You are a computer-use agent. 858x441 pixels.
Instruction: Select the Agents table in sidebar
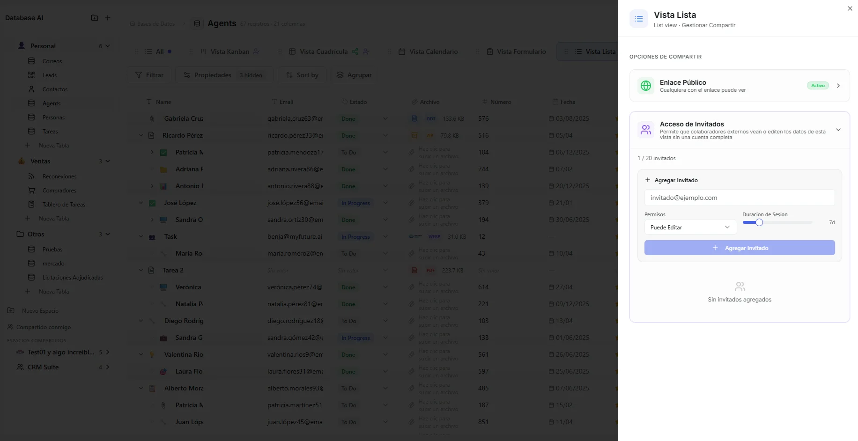[x=52, y=103]
